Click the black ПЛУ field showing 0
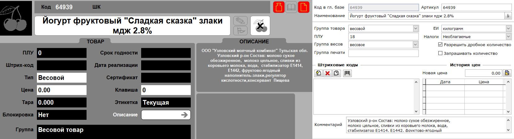The image size is (514, 139). (x=62, y=53)
